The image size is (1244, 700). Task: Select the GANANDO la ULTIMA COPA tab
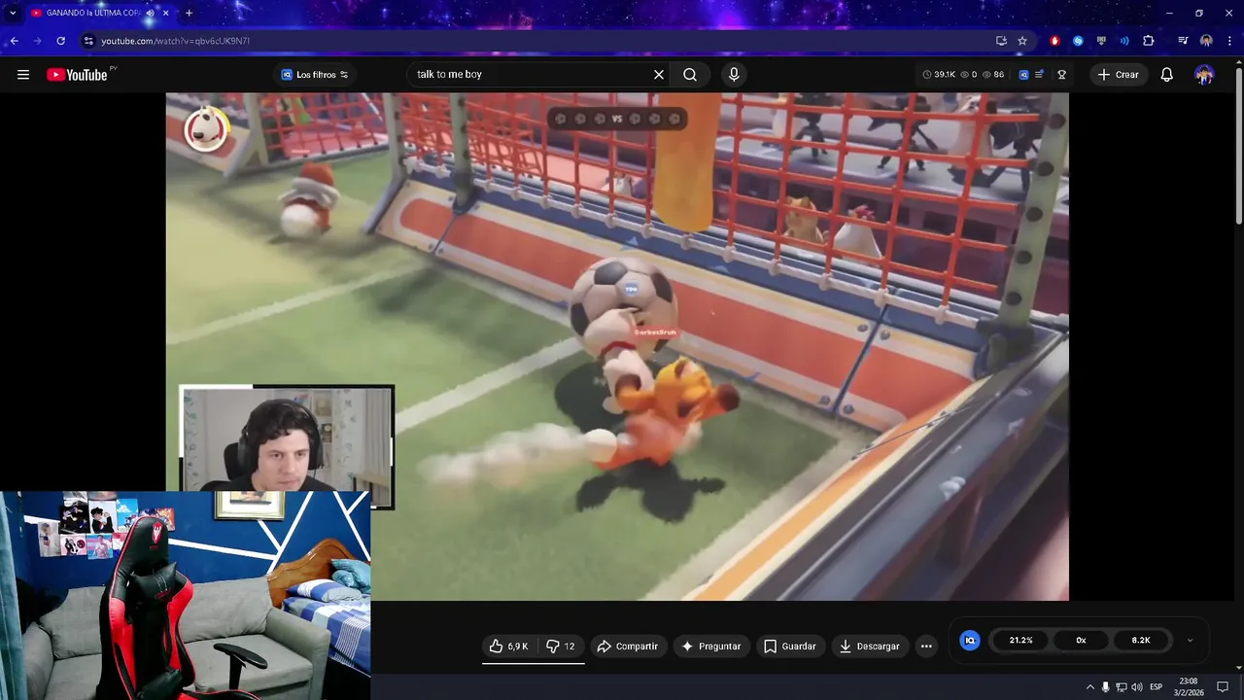98,14
